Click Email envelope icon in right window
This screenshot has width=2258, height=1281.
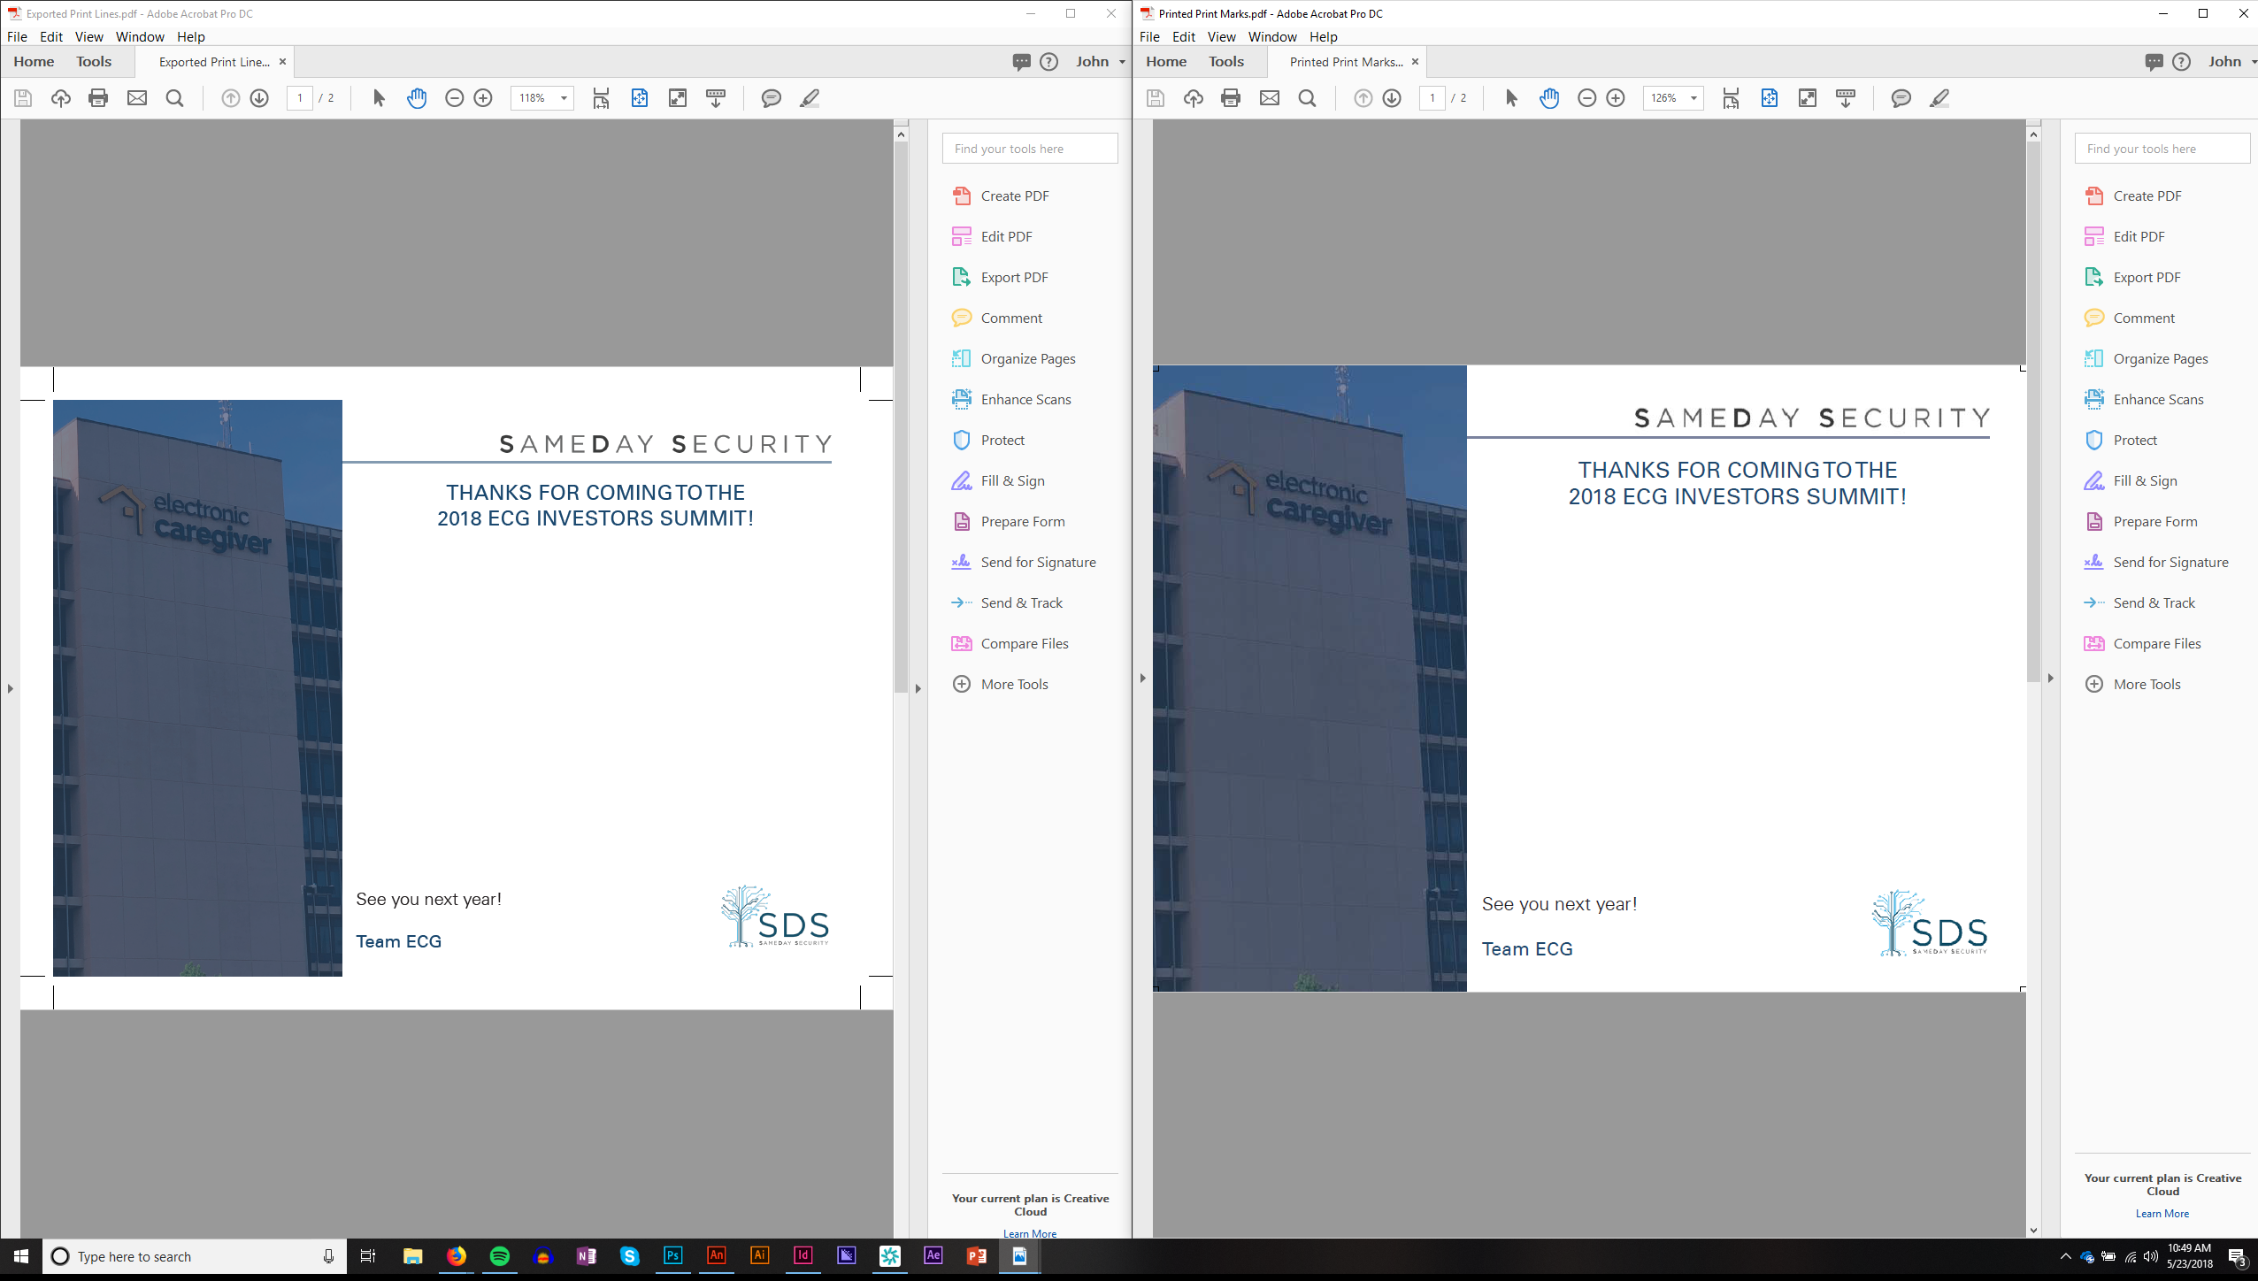pos(1270,98)
